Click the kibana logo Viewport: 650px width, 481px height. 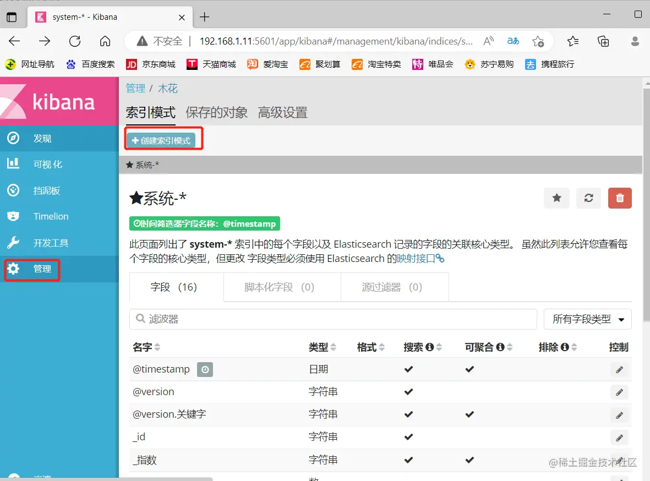pyautogui.click(x=59, y=102)
